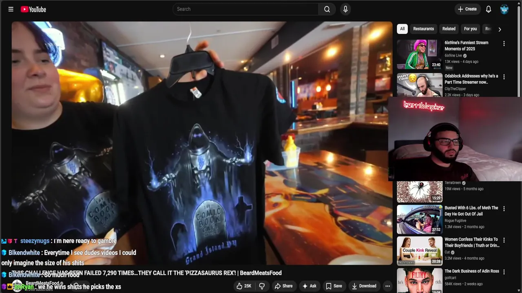
Task: Open the hamburger guide menu
Action: tap(11, 9)
